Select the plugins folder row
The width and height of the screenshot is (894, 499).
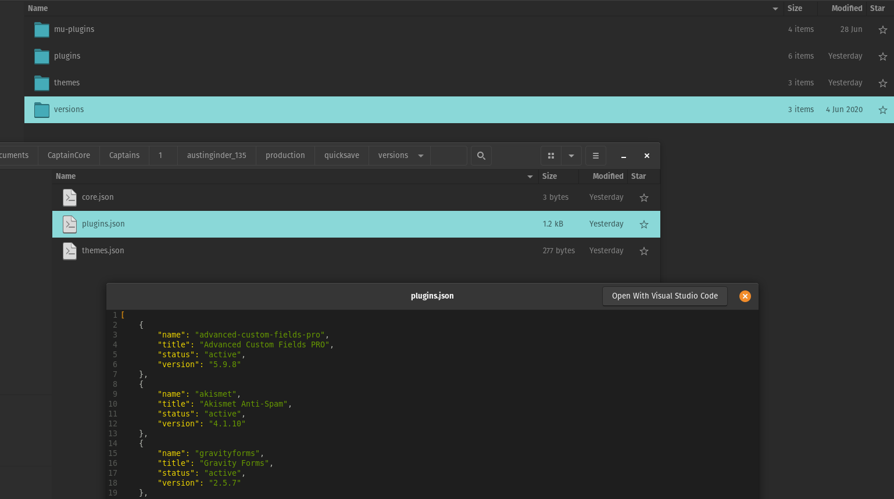[459, 56]
